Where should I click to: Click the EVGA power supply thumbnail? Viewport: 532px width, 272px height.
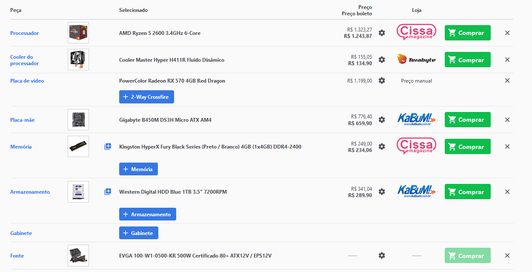click(78, 255)
